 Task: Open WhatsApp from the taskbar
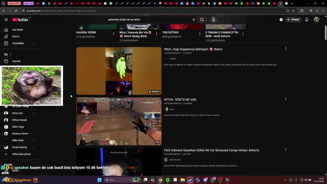(213, 180)
